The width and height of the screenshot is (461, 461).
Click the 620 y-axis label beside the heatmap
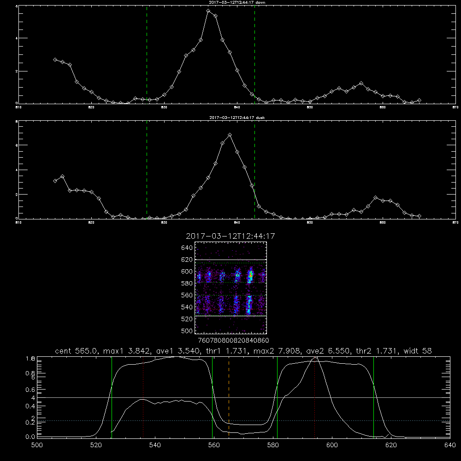[x=187, y=260]
